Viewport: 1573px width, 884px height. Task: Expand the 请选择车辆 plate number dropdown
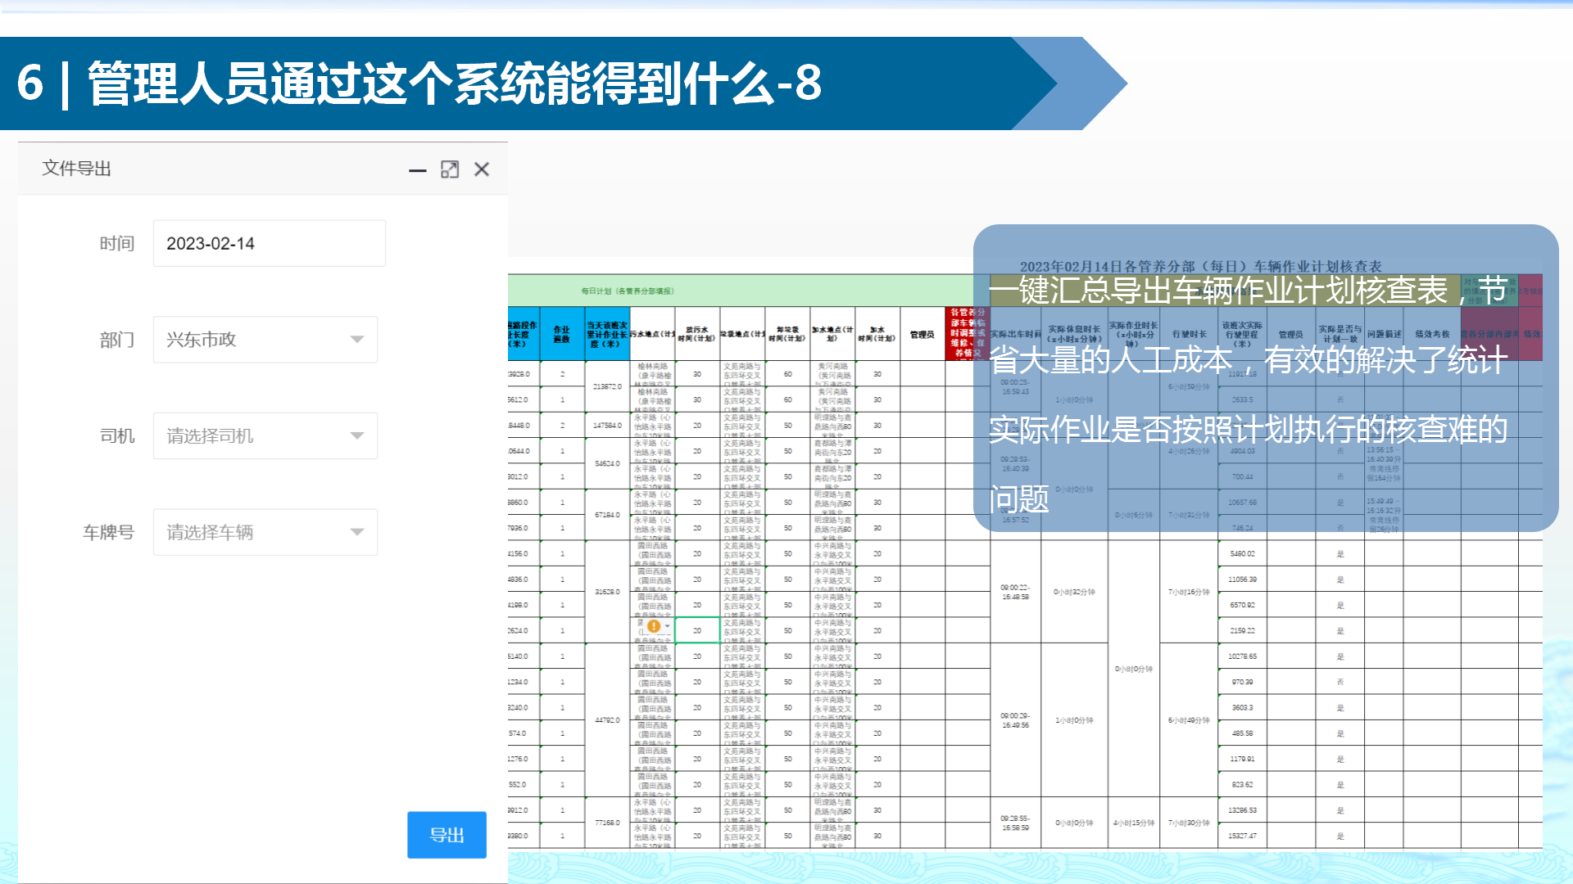coord(265,533)
